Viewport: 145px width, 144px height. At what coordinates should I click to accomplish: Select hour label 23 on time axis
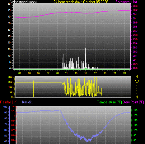click(x=124, y=73)
